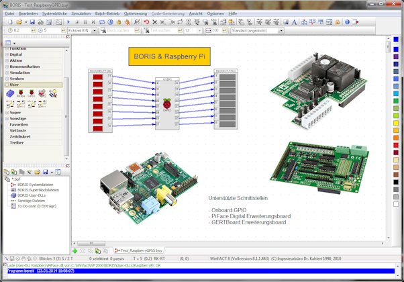
Task: Open help with the blue question mark icon
Action: click(347, 22)
